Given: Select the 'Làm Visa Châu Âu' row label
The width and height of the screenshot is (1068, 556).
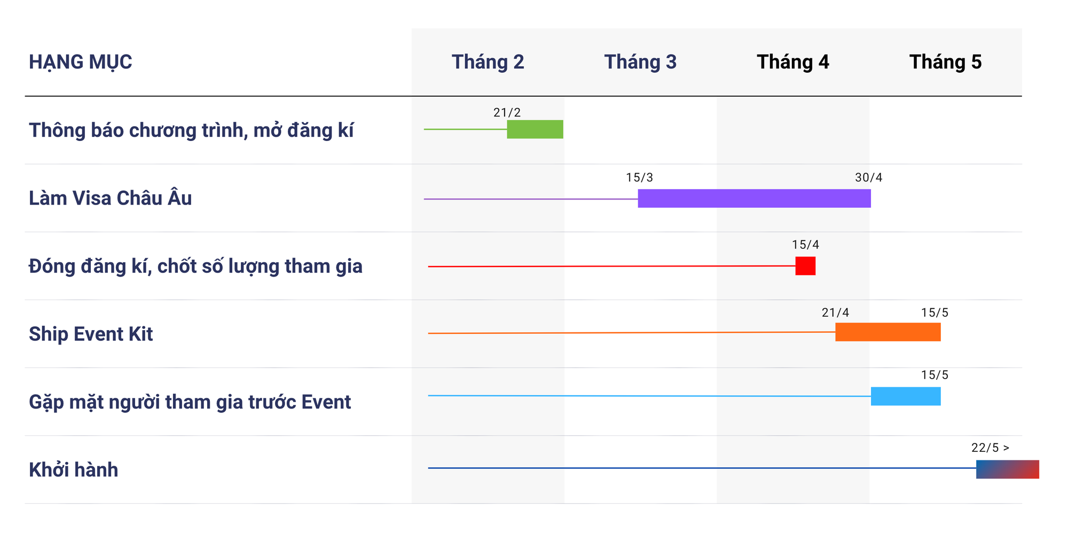Looking at the screenshot, I should 110,198.
